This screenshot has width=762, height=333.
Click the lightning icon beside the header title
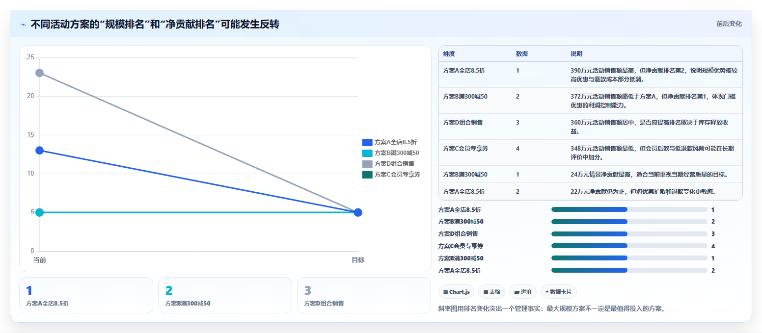(24, 24)
